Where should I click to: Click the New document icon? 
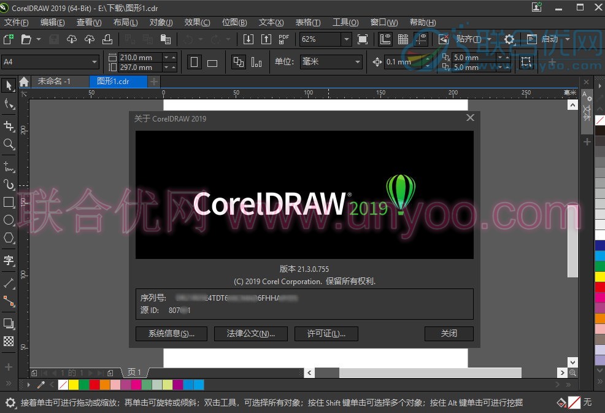coord(9,39)
